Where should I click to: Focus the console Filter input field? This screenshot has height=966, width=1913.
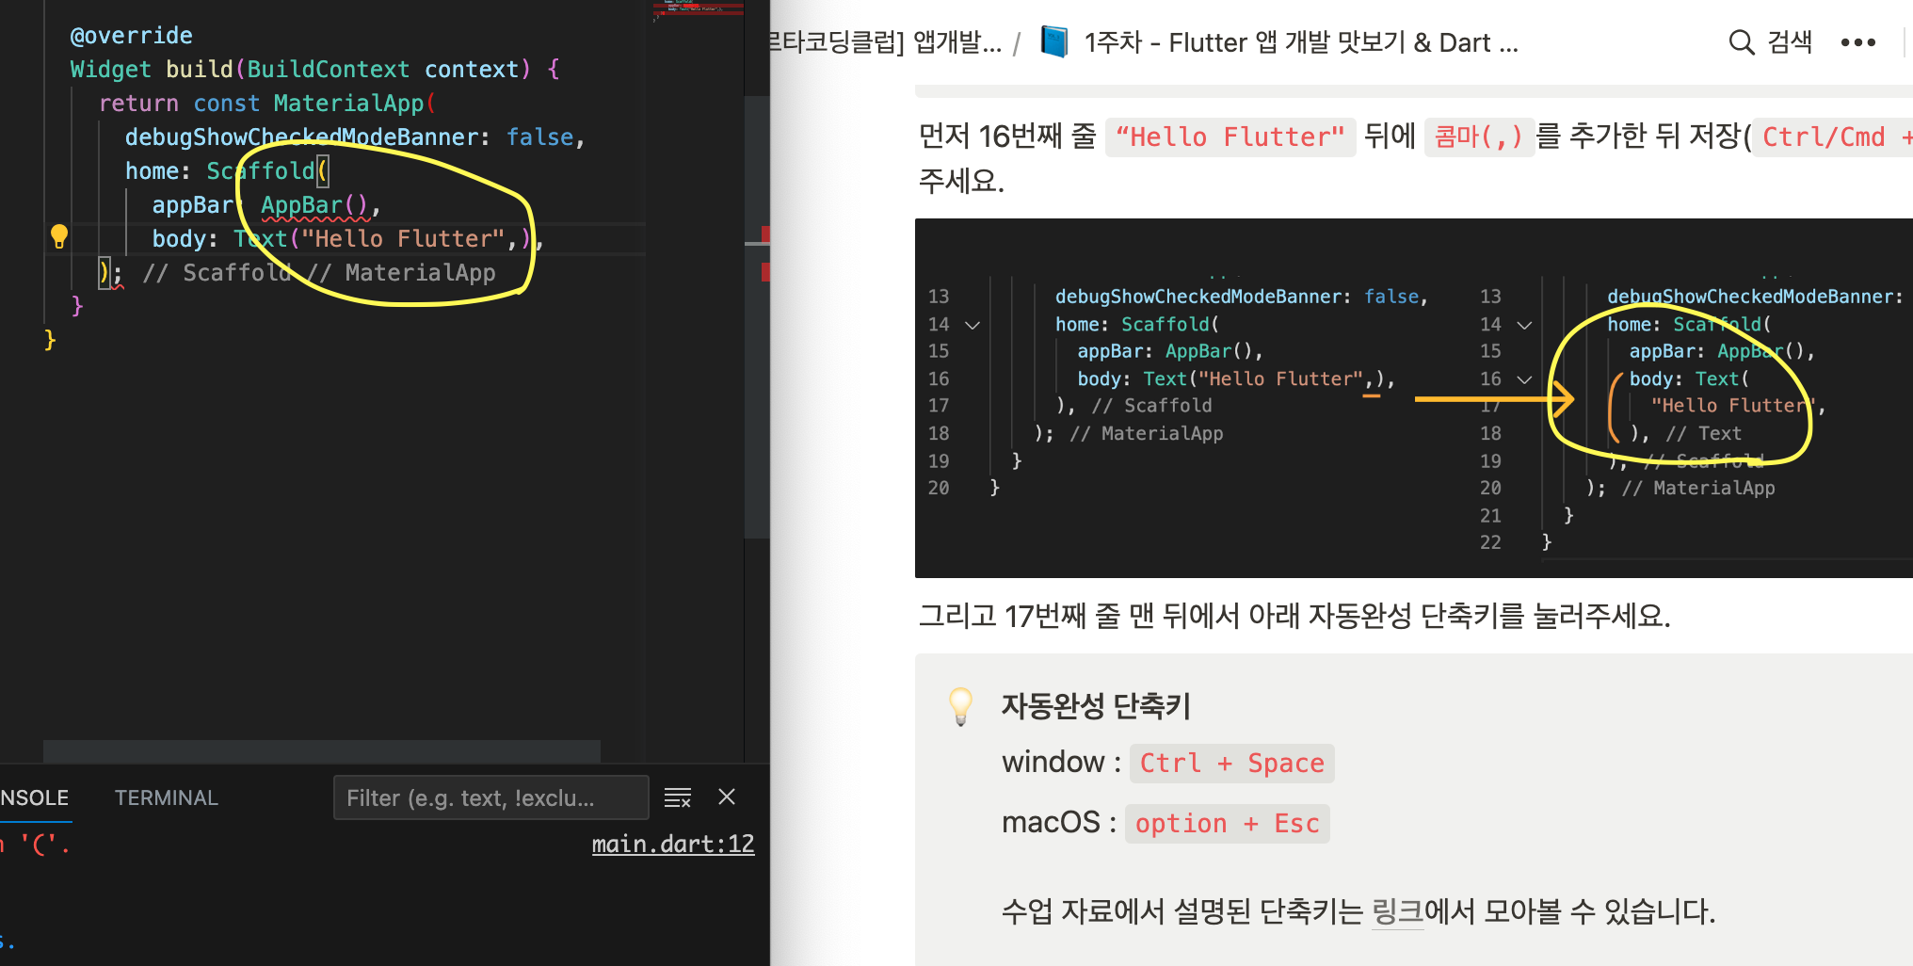(x=490, y=797)
